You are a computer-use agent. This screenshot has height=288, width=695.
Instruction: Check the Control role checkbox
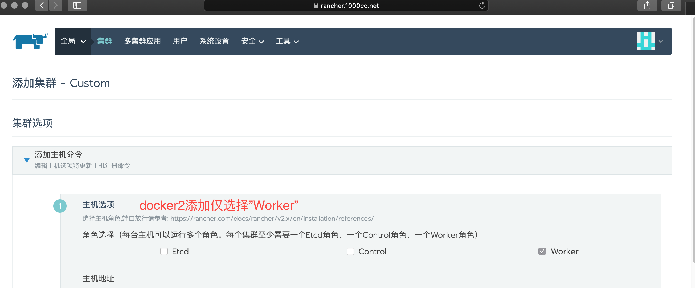tap(350, 251)
